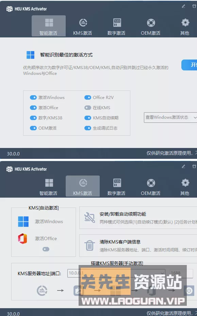Click the 安装/卸载自动续期功能 title
Screen dimensions: 197x316
pos(123,214)
